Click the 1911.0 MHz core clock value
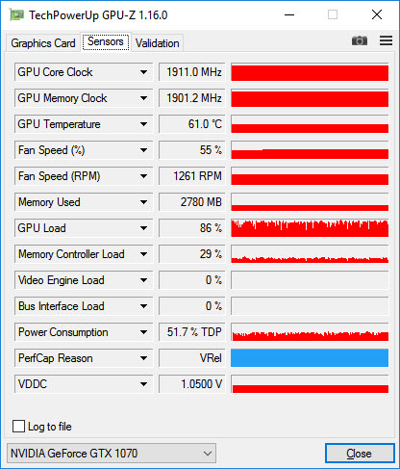The image size is (400, 469). click(x=192, y=72)
